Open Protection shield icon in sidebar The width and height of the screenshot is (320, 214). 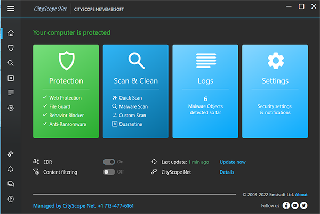coord(11,48)
